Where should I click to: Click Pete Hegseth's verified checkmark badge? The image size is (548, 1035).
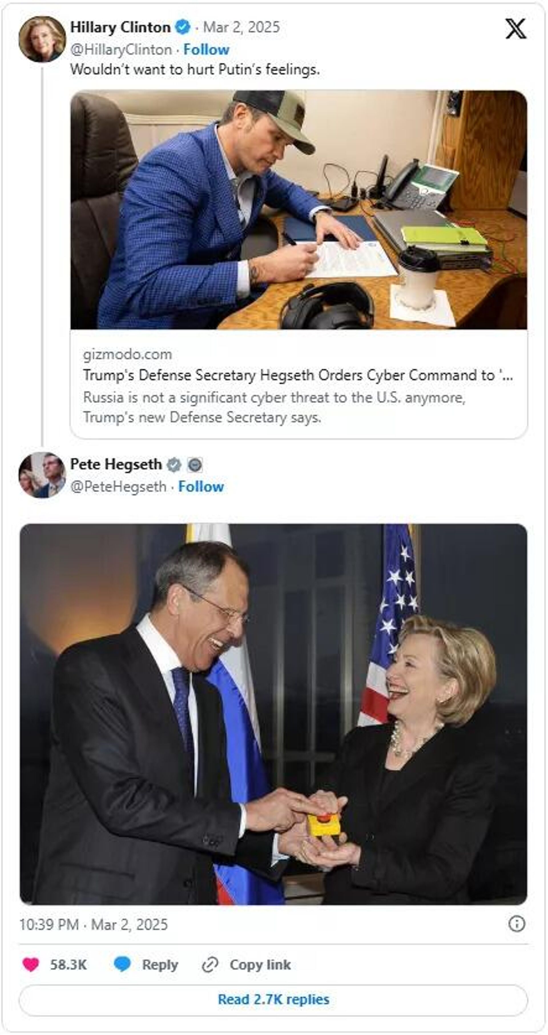(174, 465)
